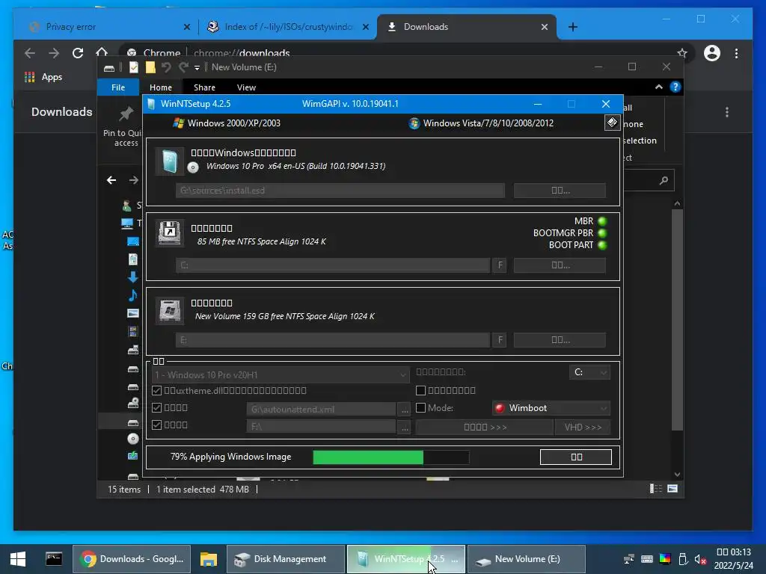The width and height of the screenshot is (766, 574).
Task: Click the Windows Vista orb icon
Action: tap(414, 123)
